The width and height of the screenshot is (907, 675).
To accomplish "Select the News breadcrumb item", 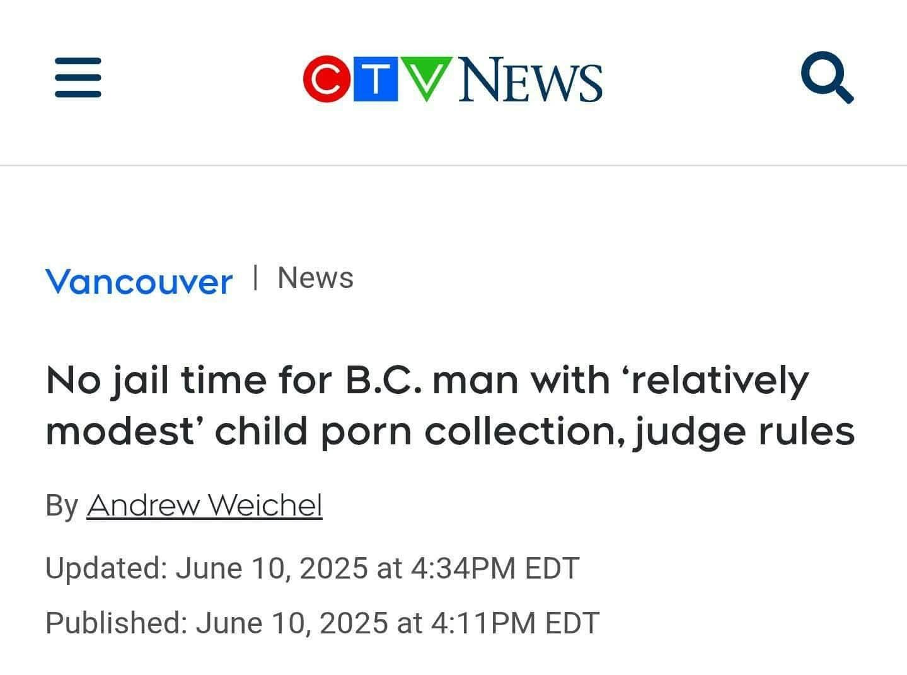I will coord(315,278).
